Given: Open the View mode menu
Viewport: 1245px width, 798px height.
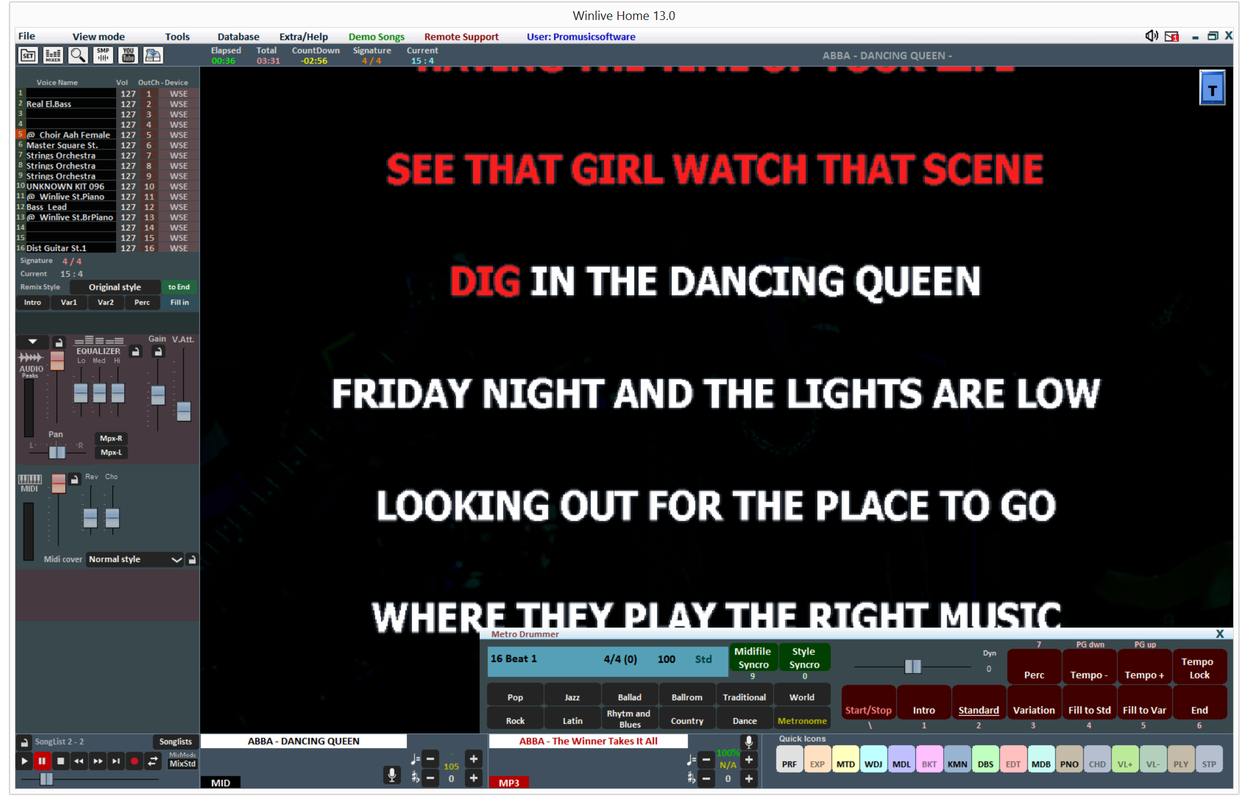Looking at the screenshot, I should click(98, 36).
